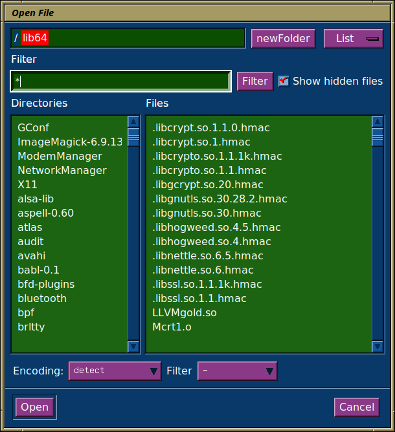Select file .libhogweed.so.4.5.hmac
Screen dimensions: 395x432
[x=259, y=227]
